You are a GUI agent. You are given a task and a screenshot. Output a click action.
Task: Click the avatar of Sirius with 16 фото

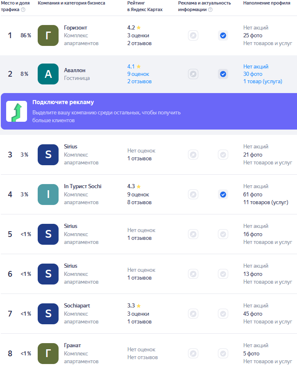pyautogui.click(x=48, y=234)
